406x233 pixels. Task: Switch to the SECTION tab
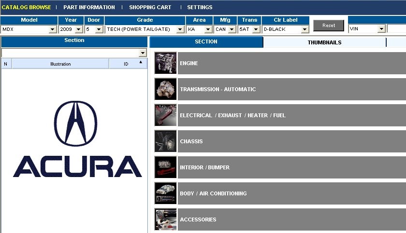pos(206,41)
